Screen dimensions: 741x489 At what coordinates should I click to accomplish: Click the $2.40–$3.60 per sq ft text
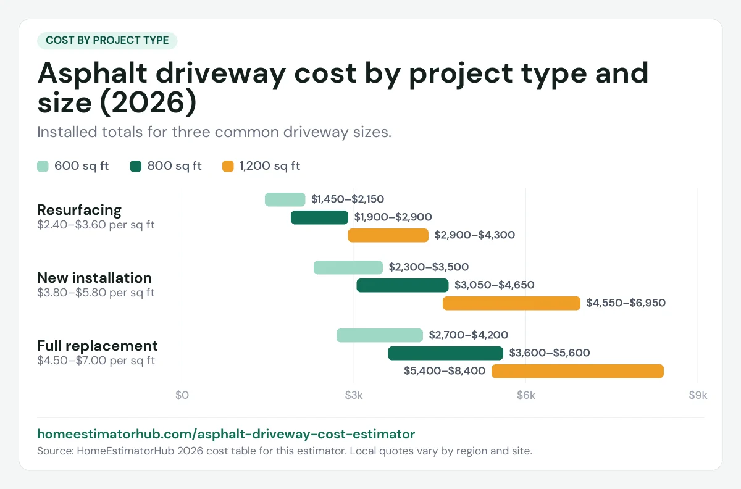click(x=96, y=225)
